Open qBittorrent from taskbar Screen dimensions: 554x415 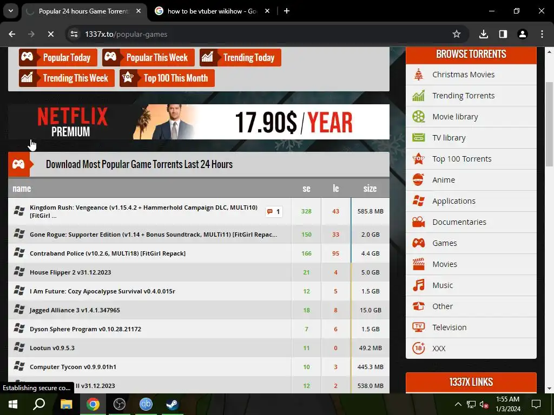coord(146,404)
